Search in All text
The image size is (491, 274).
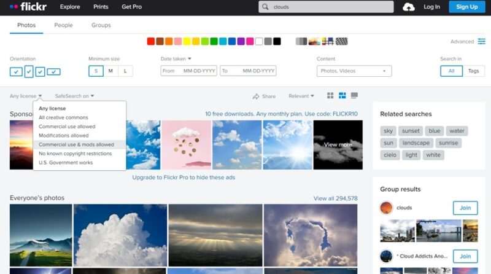451,71
